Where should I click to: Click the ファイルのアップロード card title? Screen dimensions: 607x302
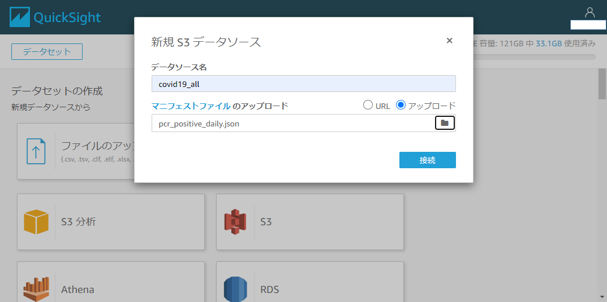pos(97,146)
